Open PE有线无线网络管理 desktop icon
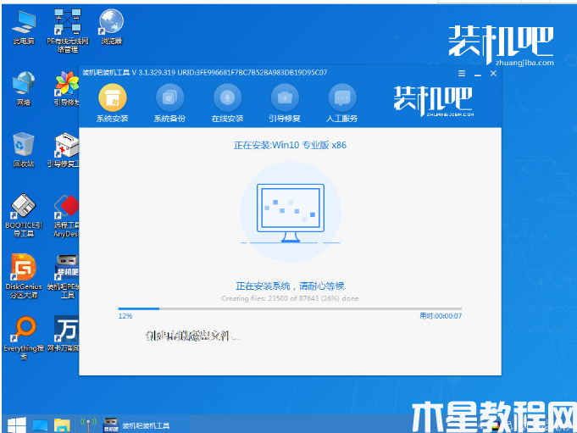 67,31
